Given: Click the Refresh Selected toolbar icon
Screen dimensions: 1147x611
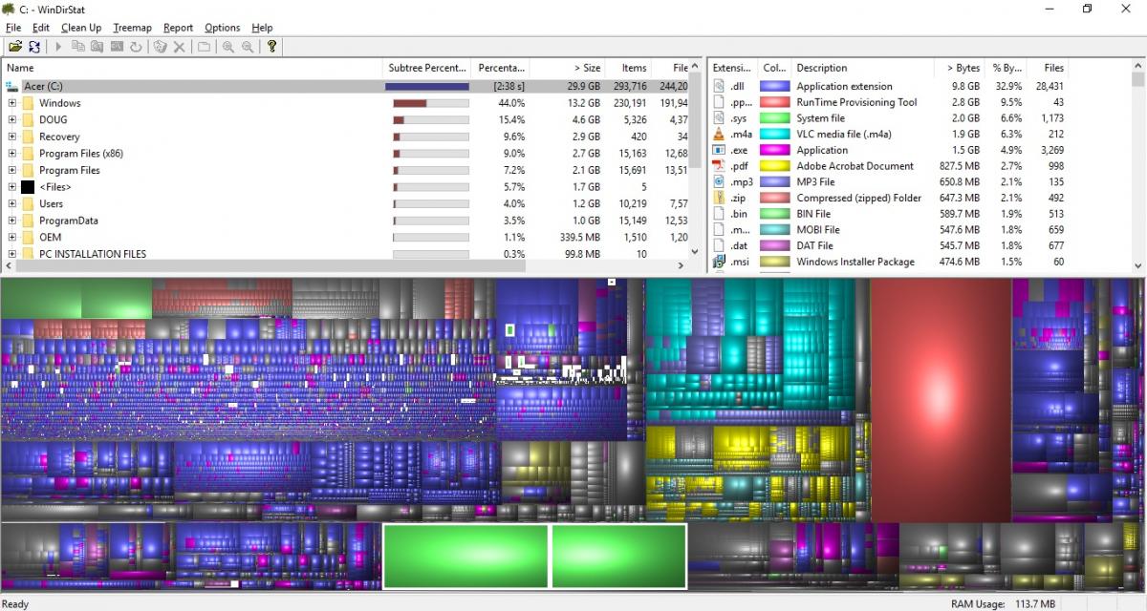Looking at the screenshot, I should tap(136, 46).
